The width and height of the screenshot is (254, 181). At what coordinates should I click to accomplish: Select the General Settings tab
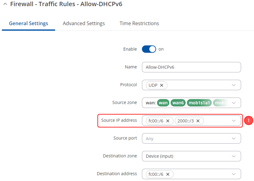(x=28, y=23)
